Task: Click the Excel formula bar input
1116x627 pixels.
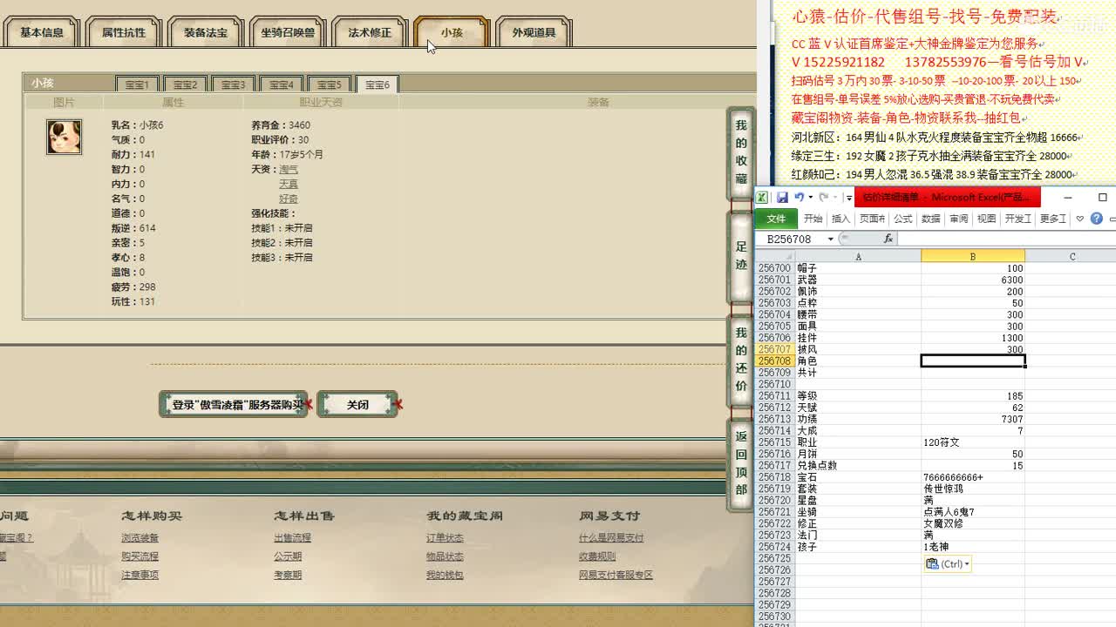Action: tap(1006, 239)
